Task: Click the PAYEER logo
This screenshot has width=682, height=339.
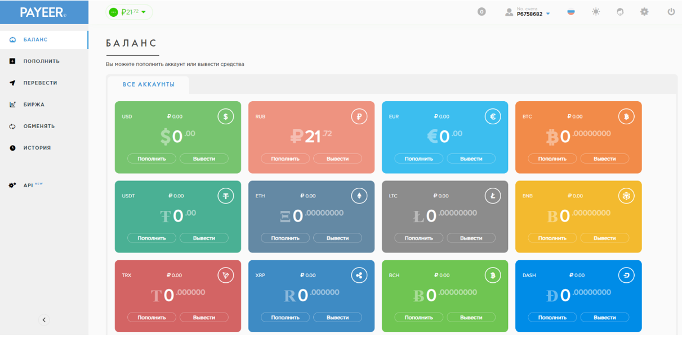Action: (43, 12)
